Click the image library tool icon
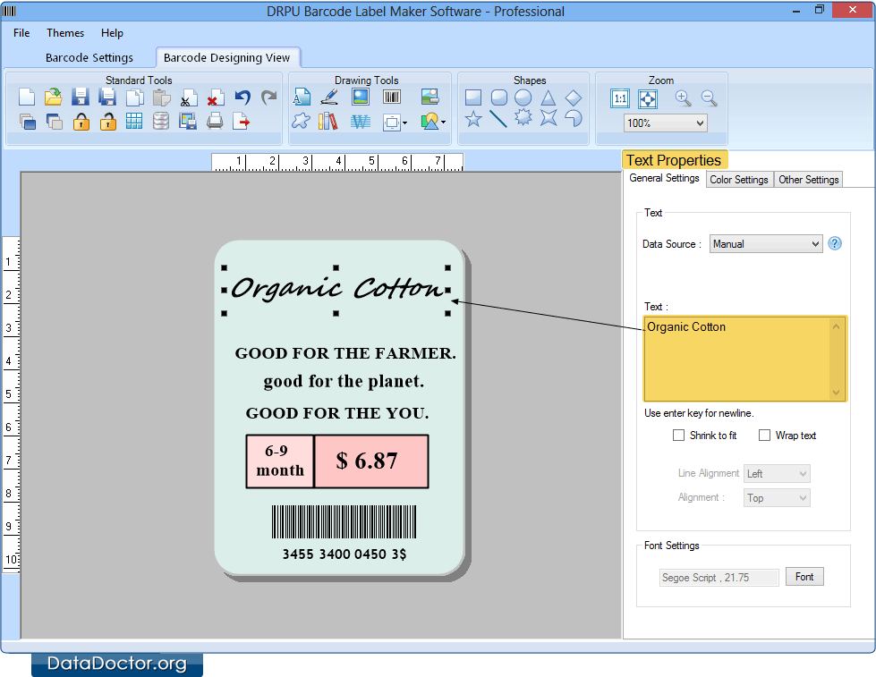876x677 pixels. (x=429, y=97)
